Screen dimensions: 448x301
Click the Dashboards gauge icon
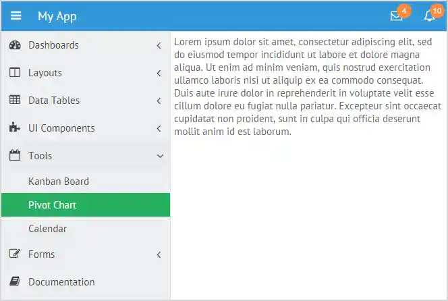pyautogui.click(x=15, y=45)
